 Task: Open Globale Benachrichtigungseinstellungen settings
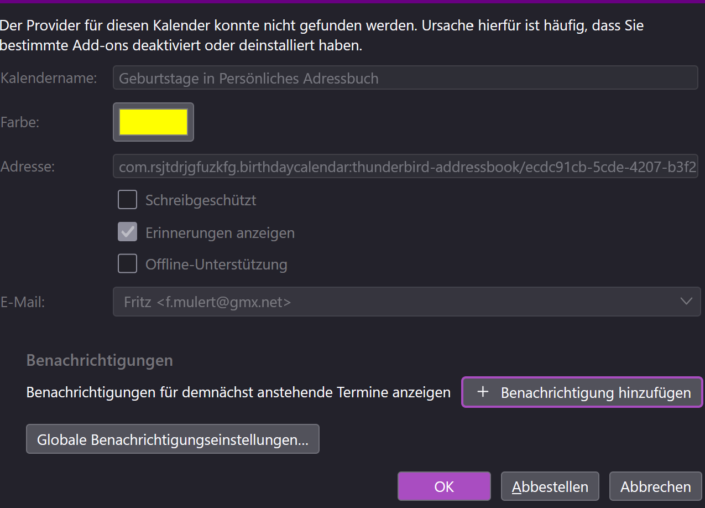(x=173, y=439)
